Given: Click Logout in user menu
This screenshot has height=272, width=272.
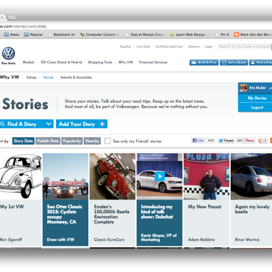Looking at the screenshot, I should [x=257, y=107].
